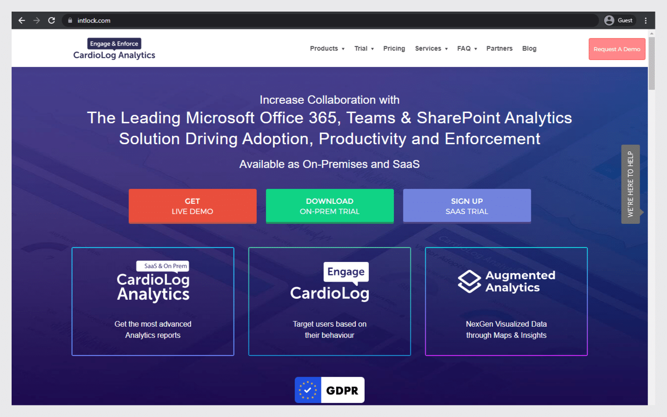Expand the Services dropdown menu
This screenshot has height=417, width=667.
432,48
